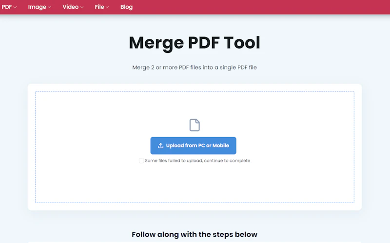
Task: Click 'Follow along with the steps below' heading
Action: (x=195, y=234)
